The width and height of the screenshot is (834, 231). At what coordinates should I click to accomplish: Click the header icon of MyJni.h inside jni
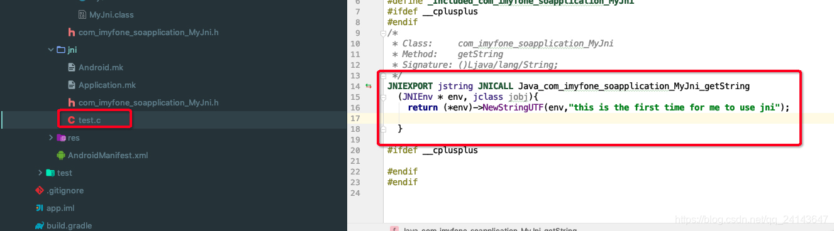tap(72, 102)
